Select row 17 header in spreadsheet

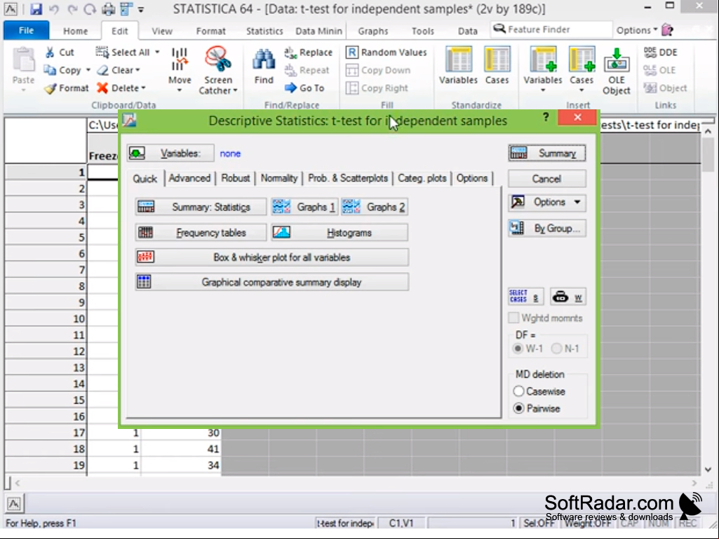point(46,432)
